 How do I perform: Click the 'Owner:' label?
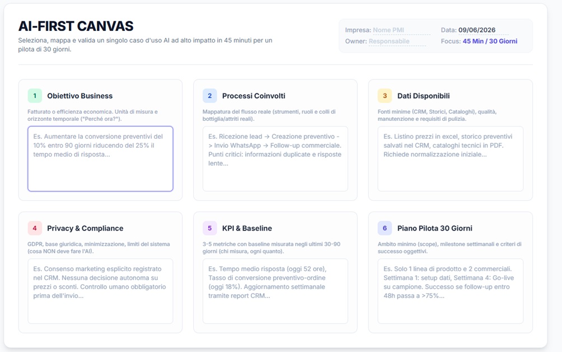click(356, 41)
